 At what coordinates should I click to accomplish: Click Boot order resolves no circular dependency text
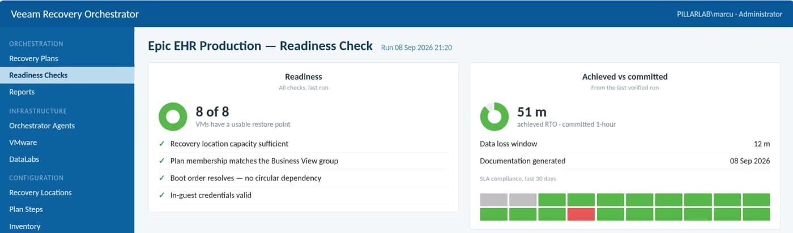tap(246, 178)
